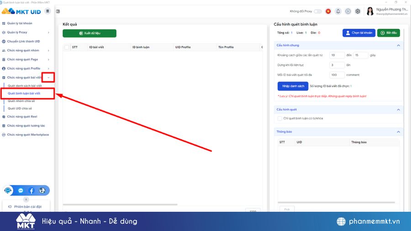Select Quét nhóm chia sẻ
411x231 pixels.
coord(21,101)
